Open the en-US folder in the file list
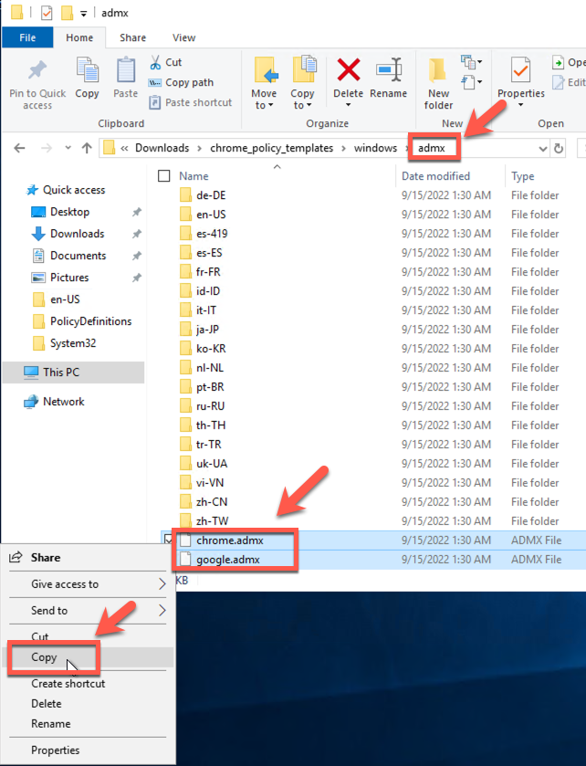Viewport: 586px width, 766px height. pyautogui.click(x=212, y=214)
